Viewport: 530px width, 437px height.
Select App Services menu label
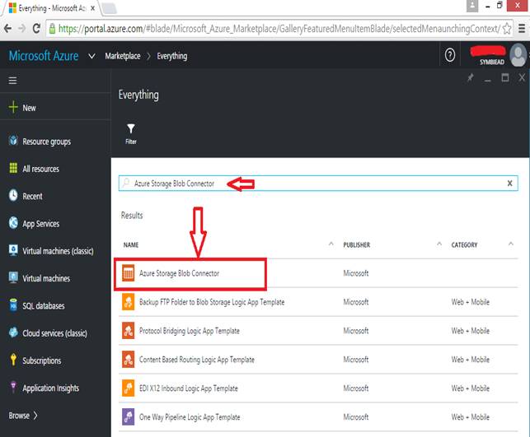pyautogui.click(x=41, y=224)
